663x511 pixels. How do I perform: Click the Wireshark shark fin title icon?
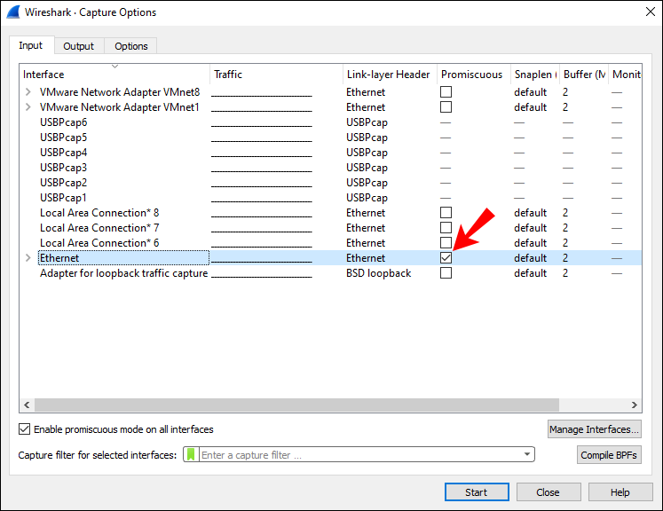(x=13, y=12)
